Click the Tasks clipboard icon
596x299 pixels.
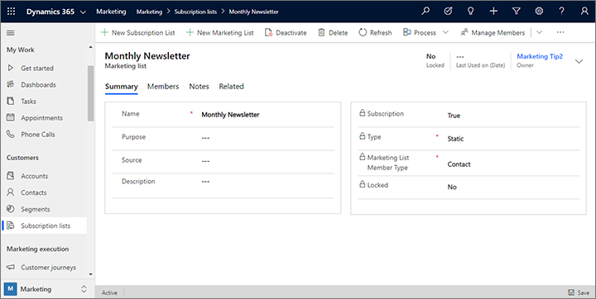11,101
